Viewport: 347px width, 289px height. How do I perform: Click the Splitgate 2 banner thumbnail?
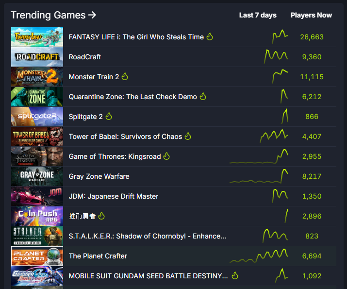coord(37,117)
